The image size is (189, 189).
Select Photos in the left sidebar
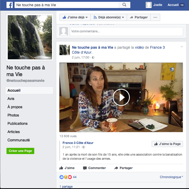click(13, 115)
